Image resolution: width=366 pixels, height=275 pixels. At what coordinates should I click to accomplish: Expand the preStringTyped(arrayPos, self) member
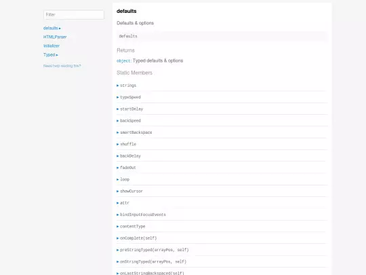pyautogui.click(x=152, y=250)
